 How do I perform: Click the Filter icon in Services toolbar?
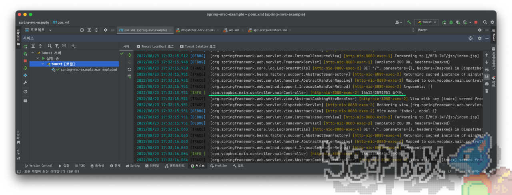[57, 46]
